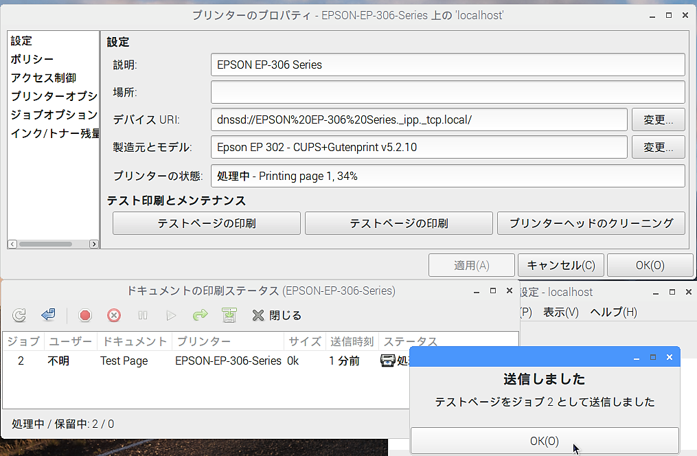697x456 pixels.
Task: Maximize the 送信しました dialog
Action: [653, 357]
